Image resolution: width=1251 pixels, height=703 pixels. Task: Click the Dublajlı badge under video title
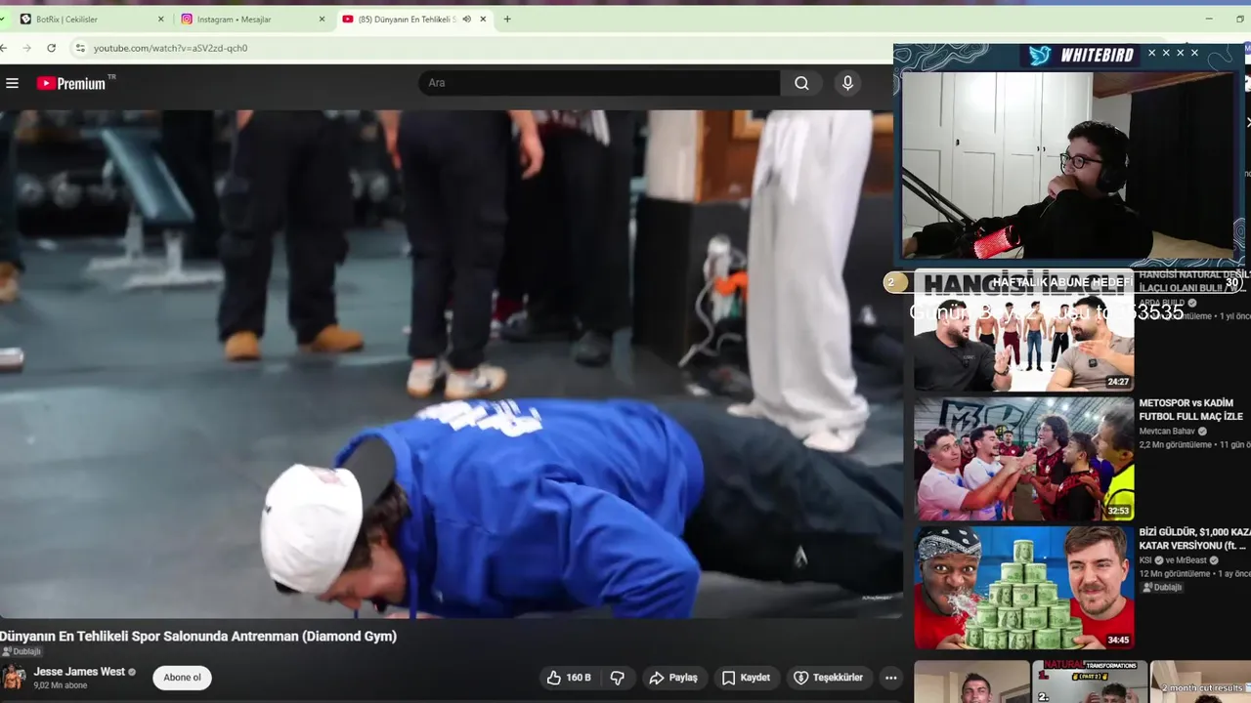pos(22,651)
